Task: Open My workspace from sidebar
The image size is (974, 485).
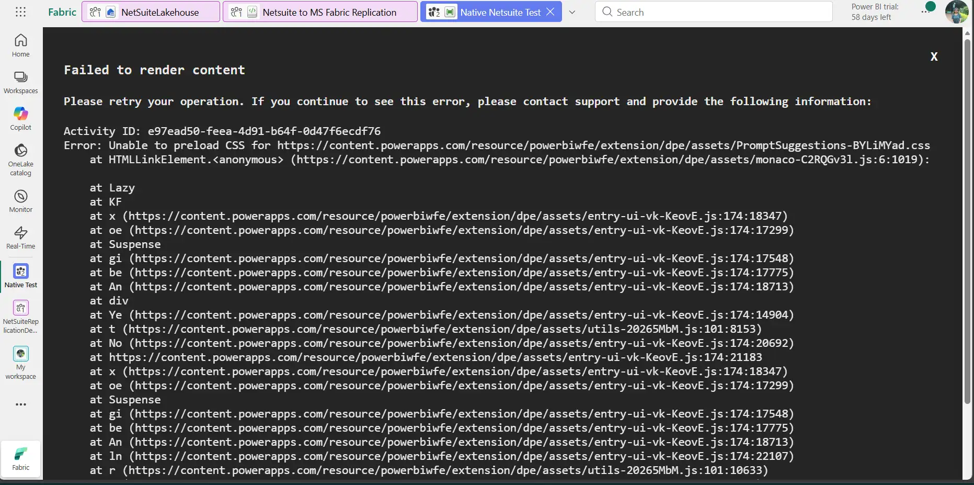Action: pyautogui.click(x=21, y=363)
